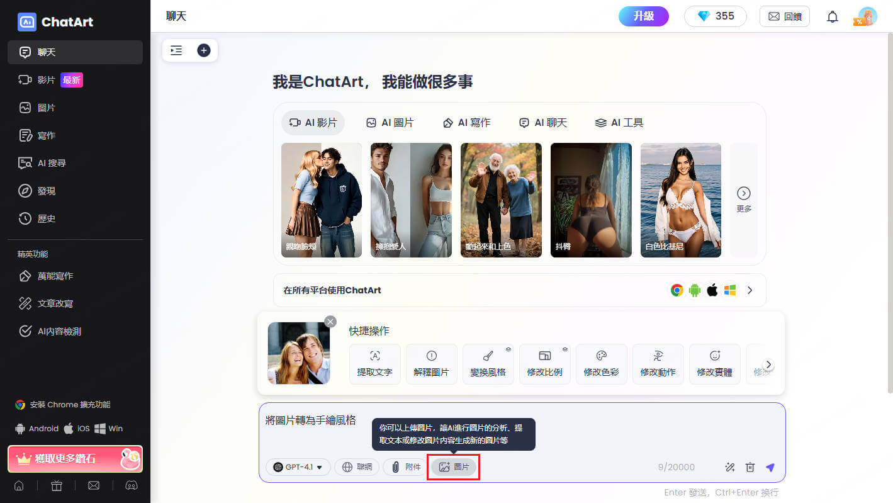
Task: Expand the 在所有平台使用ChatArt chevron
Action: click(x=750, y=290)
